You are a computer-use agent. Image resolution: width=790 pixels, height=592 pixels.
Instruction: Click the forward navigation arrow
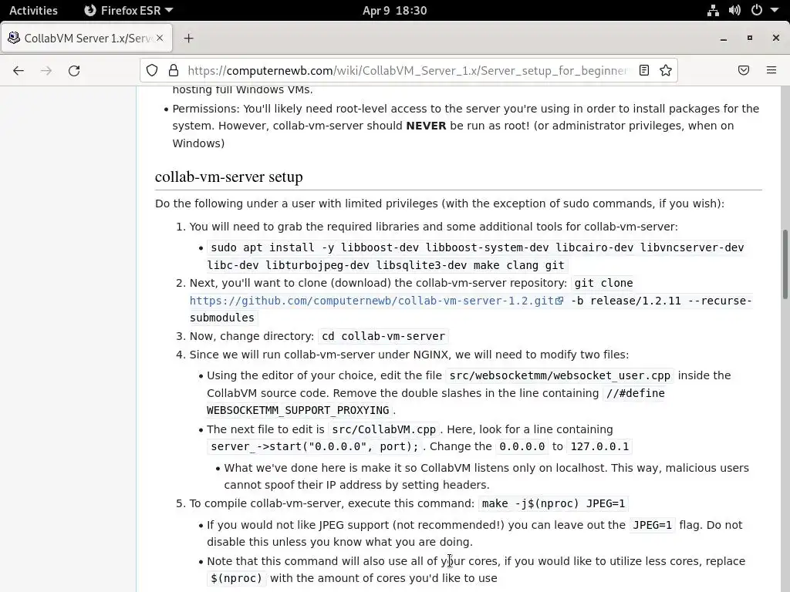click(46, 70)
